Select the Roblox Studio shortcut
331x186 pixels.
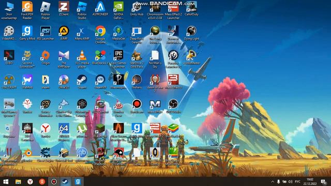click(82, 10)
